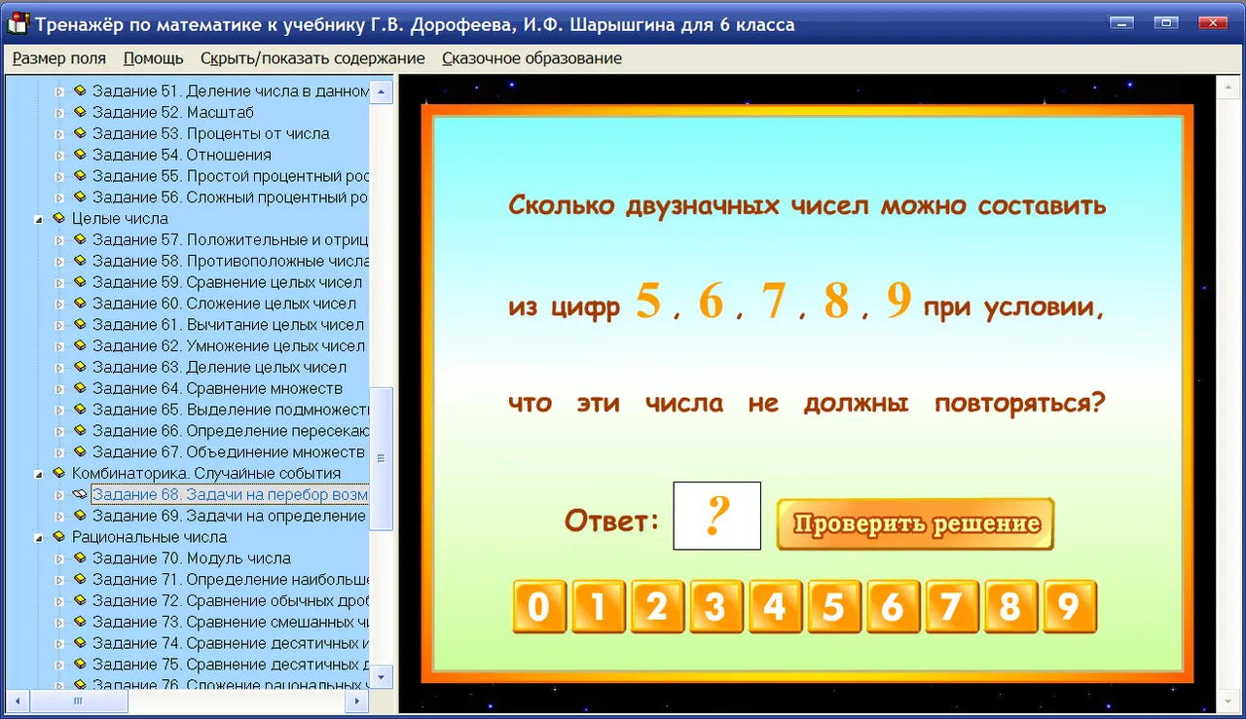Select Задание 56. Сложный процентный рост
The image size is (1246, 719).
click(x=231, y=198)
